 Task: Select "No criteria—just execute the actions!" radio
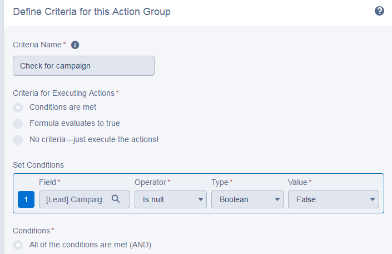(x=18, y=139)
